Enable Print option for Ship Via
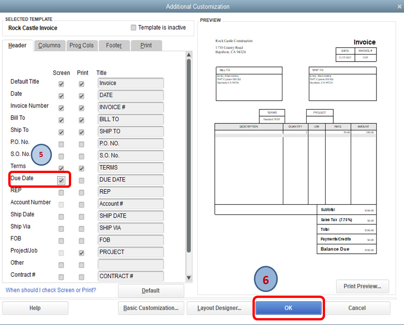Viewport: 404px width, 325px height. coord(81,228)
